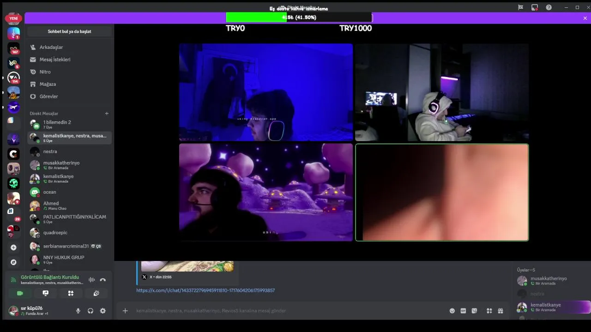Open DM with quadroepic

tap(69, 232)
